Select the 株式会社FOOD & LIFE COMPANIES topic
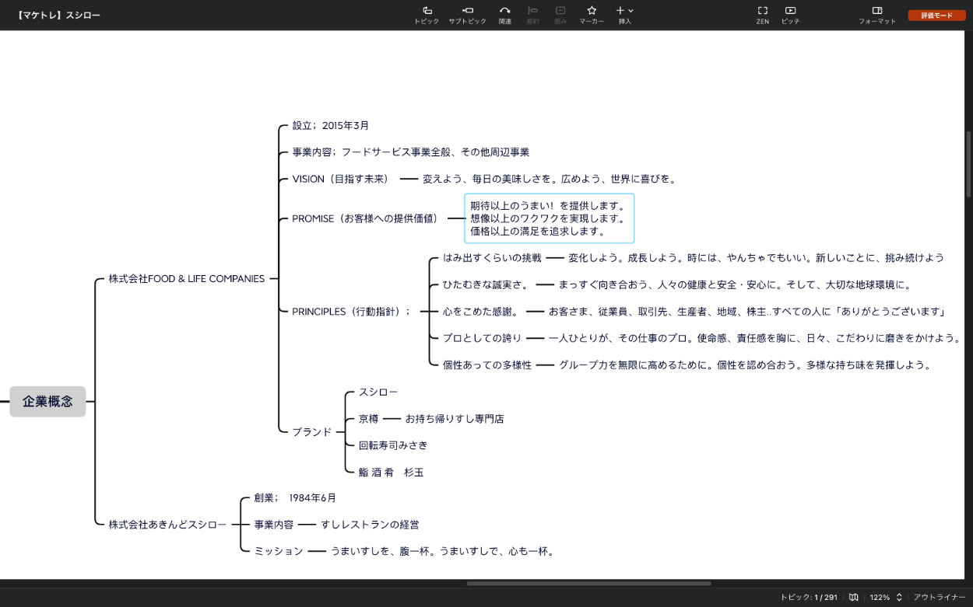The width and height of the screenshot is (973, 607). [186, 279]
